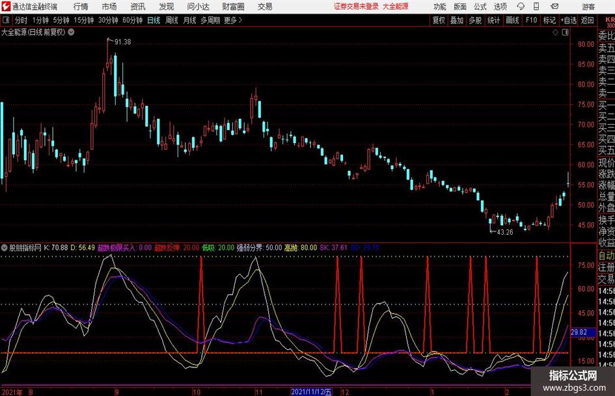
Task: Click the 游客 user label
Action: pos(588,7)
